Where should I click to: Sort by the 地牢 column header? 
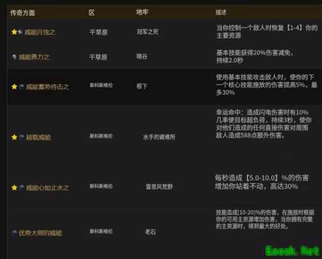click(x=142, y=13)
